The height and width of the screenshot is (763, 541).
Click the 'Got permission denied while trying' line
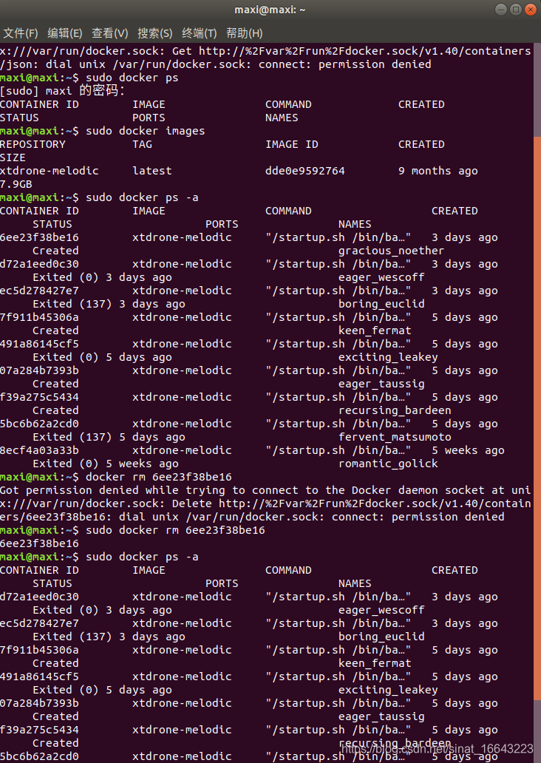click(x=265, y=490)
